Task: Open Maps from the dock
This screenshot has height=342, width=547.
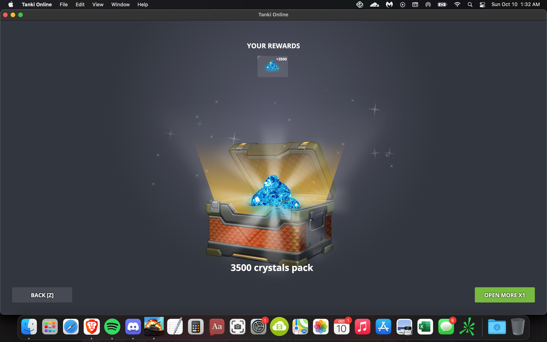Action: [x=300, y=327]
